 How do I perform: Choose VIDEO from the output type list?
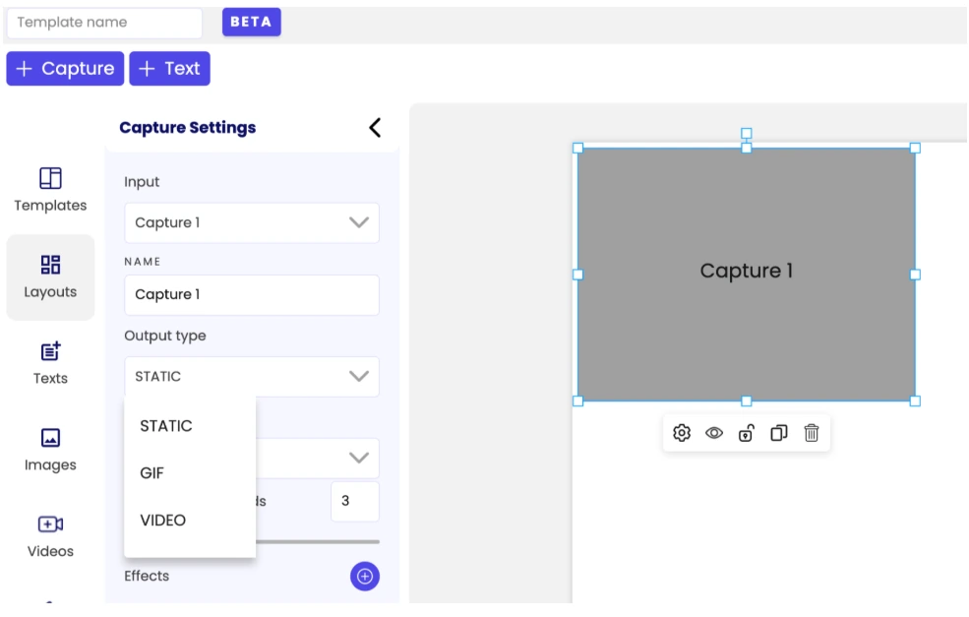click(163, 520)
